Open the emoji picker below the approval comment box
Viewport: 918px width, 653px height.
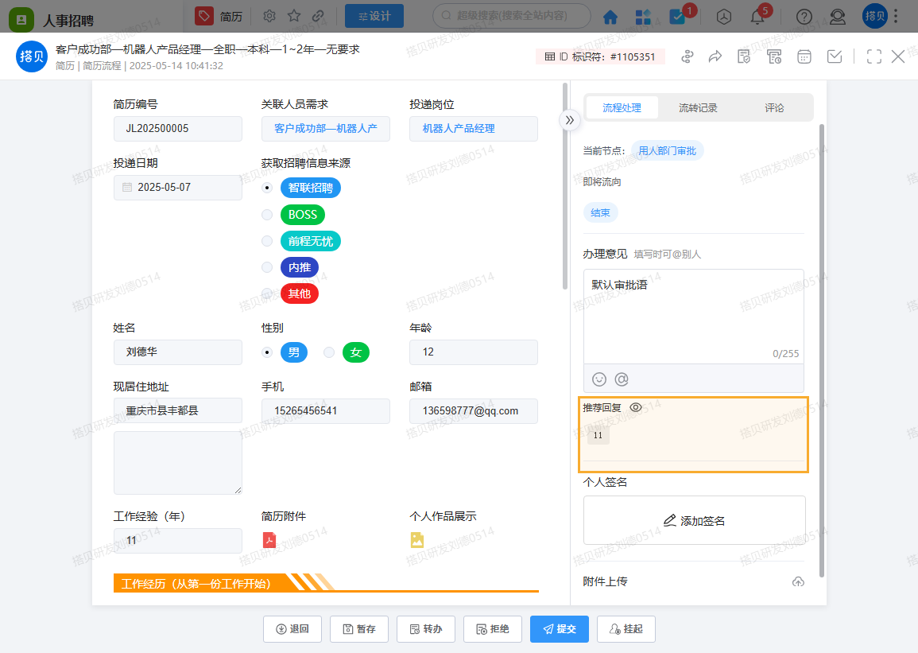coord(601,379)
